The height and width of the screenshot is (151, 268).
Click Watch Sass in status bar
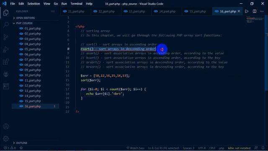tap(135, 148)
